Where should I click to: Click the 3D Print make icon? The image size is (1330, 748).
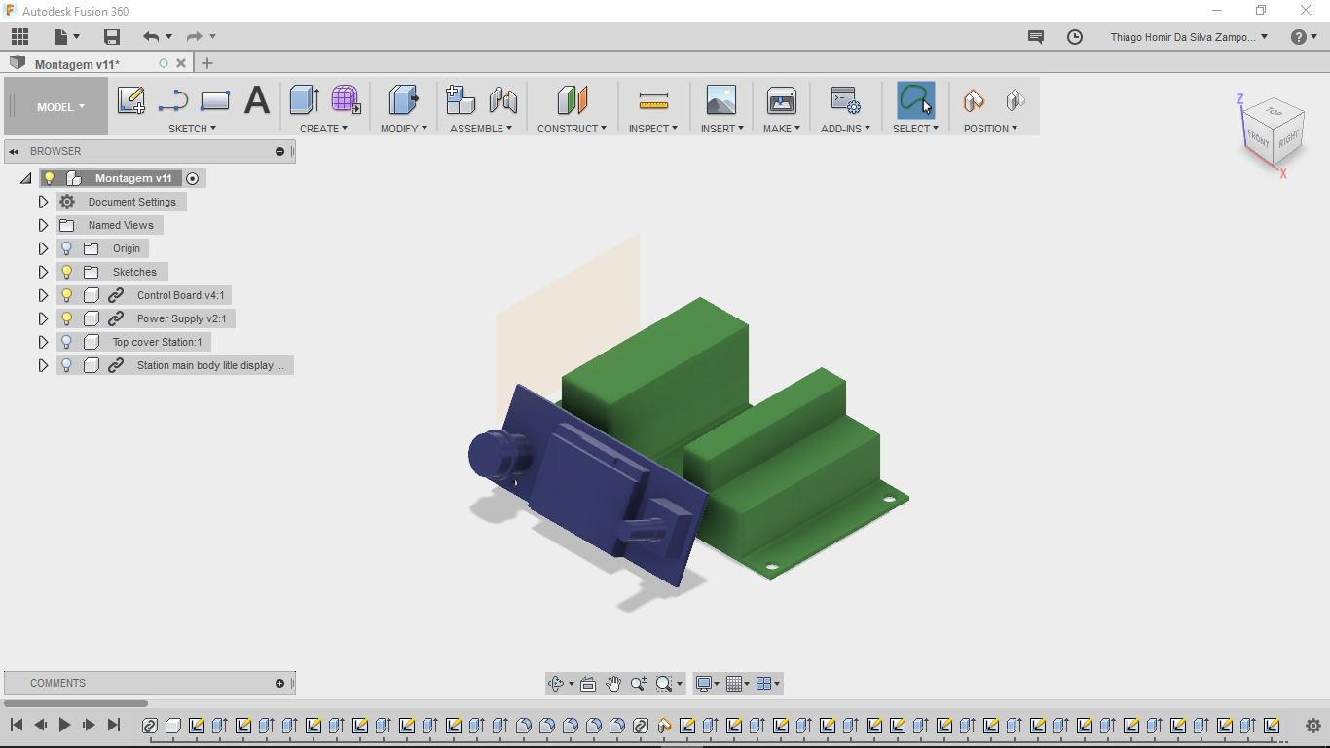coord(782,99)
